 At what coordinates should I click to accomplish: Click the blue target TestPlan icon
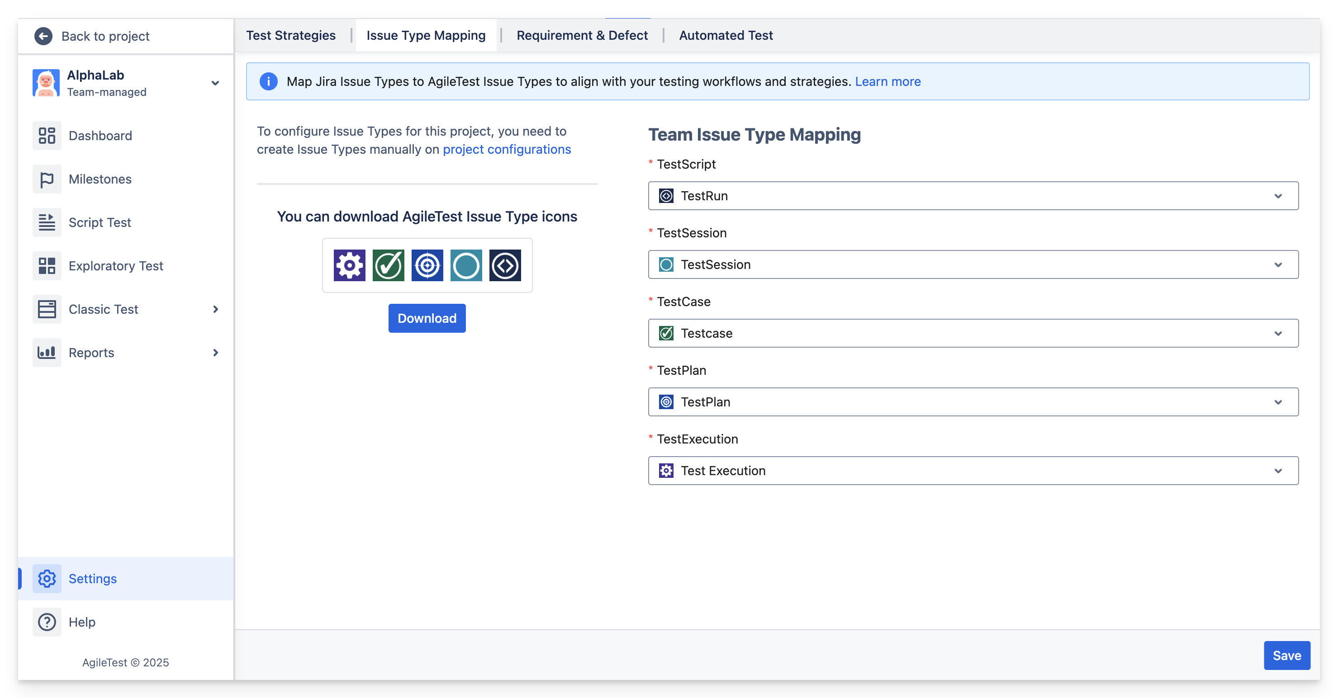coord(427,265)
